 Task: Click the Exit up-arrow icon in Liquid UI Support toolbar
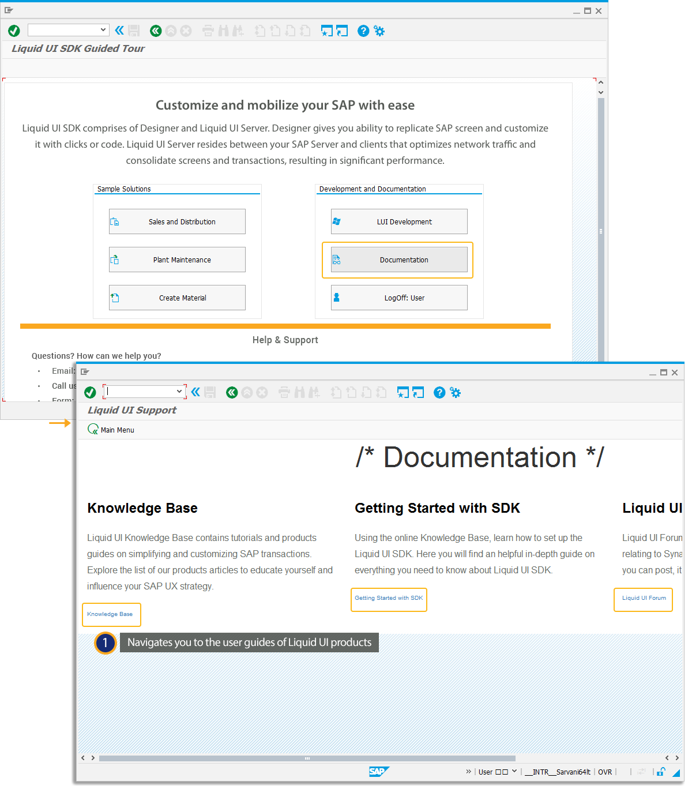[x=247, y=393]
